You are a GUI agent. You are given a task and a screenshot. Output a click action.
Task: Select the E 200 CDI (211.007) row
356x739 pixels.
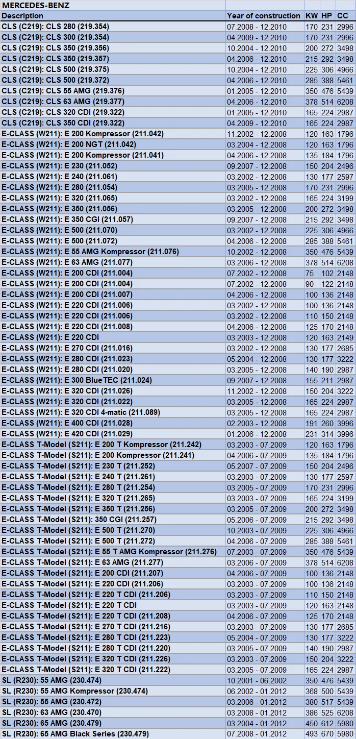(x=178, y=294)
